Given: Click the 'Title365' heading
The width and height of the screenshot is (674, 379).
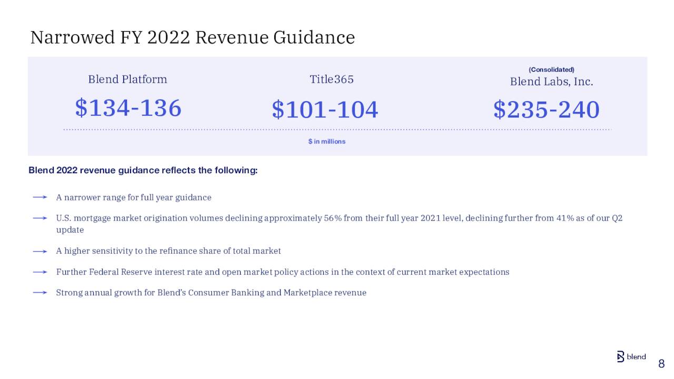Looking at the screenshot, I should coord(332,79).
